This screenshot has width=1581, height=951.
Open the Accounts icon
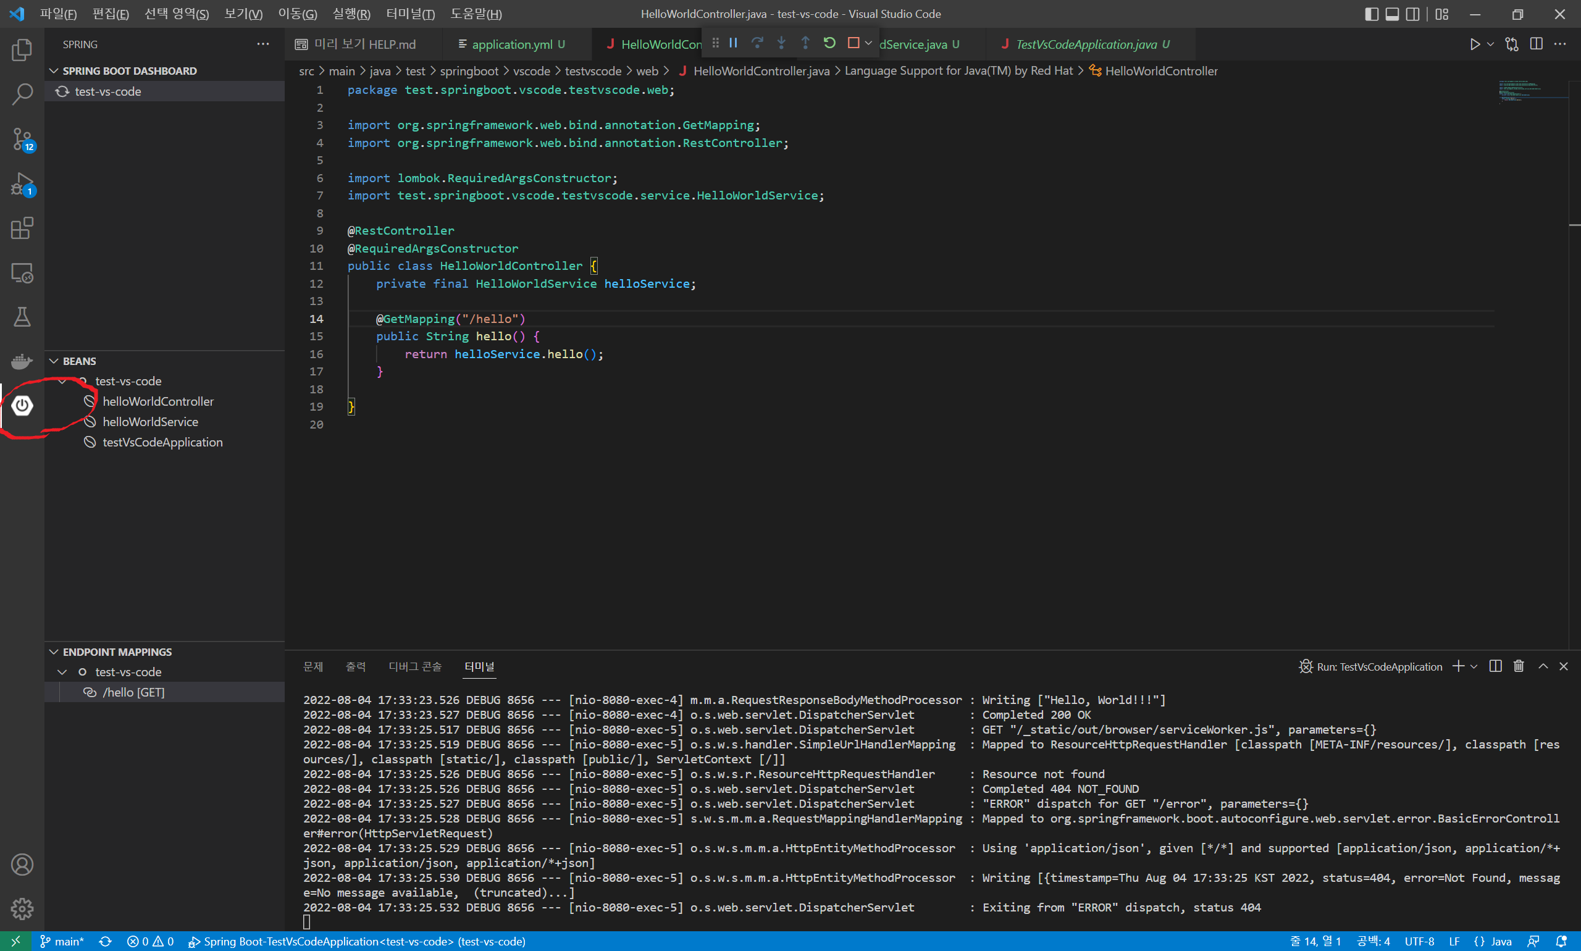coord(22,865)
